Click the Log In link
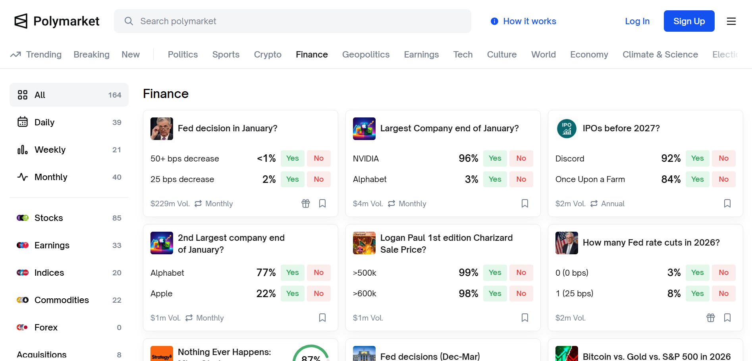The height and width of the screenshot is (361, 752). [637, 21]
